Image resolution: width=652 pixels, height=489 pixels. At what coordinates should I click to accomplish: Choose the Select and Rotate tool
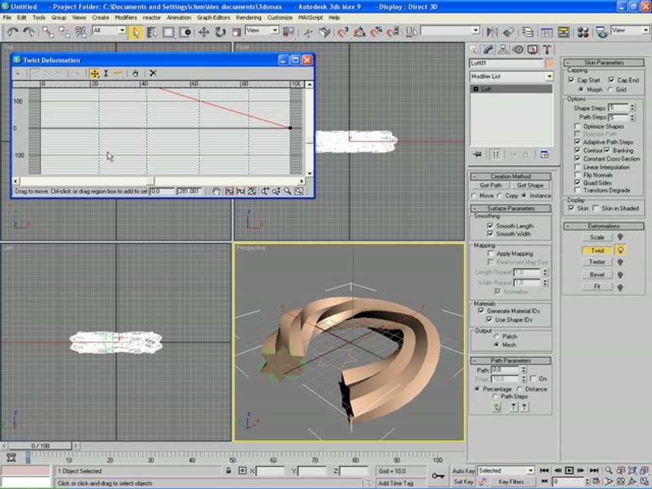coord(220,32)
